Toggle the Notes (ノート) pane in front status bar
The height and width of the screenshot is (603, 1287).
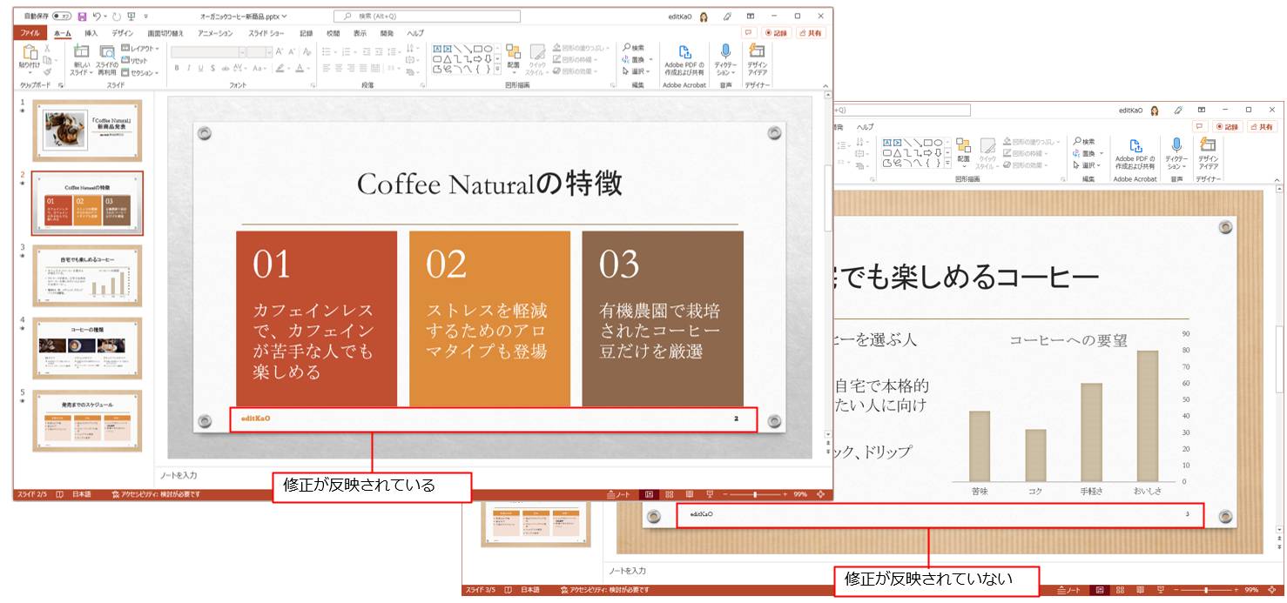[x=618, y=494]
